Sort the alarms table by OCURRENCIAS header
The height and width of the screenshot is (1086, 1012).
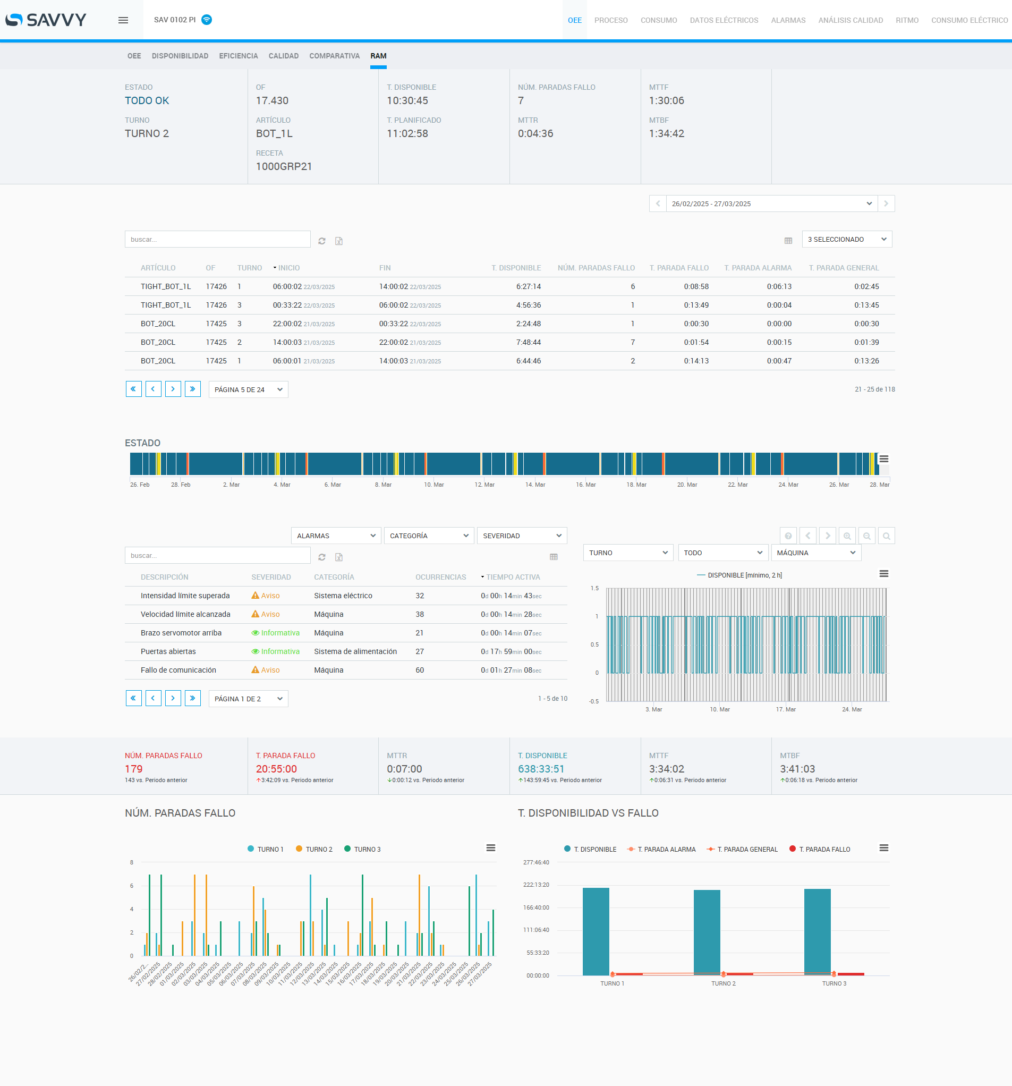pyautogui.click(x=440, y=577)
